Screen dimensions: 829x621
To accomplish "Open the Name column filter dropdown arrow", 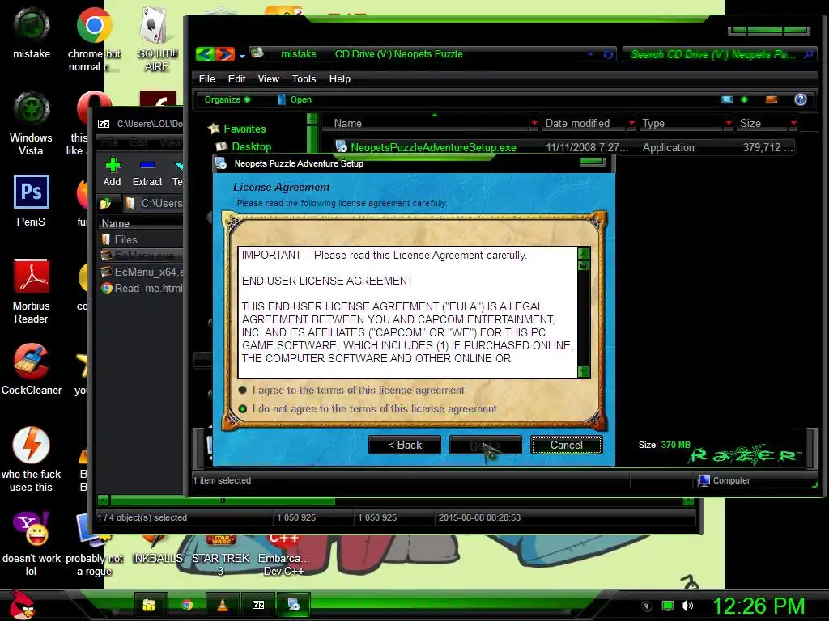I will pyautogui.click(x=534, y=124).
